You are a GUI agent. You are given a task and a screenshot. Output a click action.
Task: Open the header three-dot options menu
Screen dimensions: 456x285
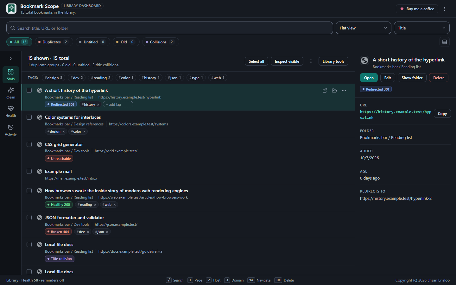[x=445, y=9]
